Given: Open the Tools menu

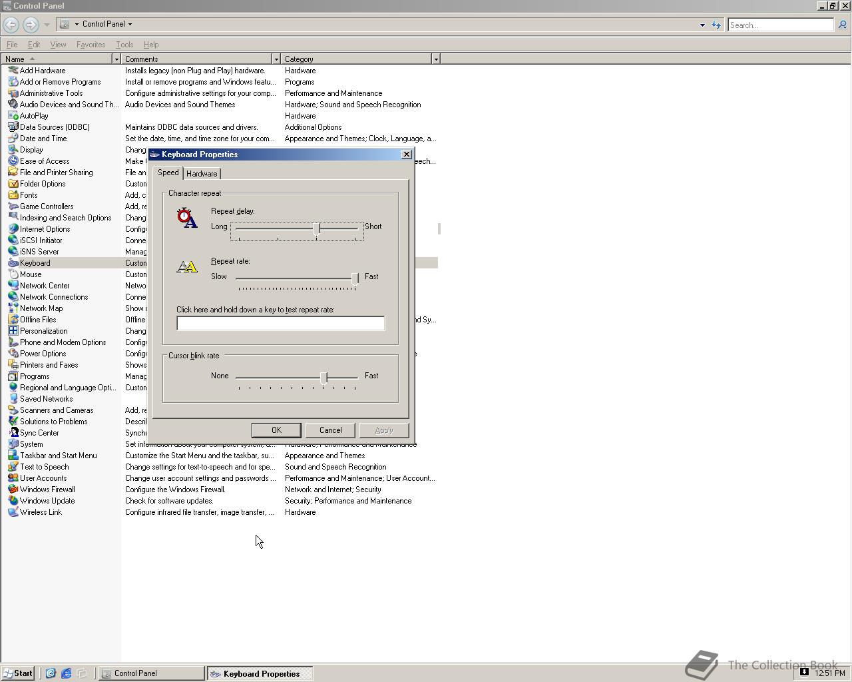Looking at the screenshot, I should (124, 45).
